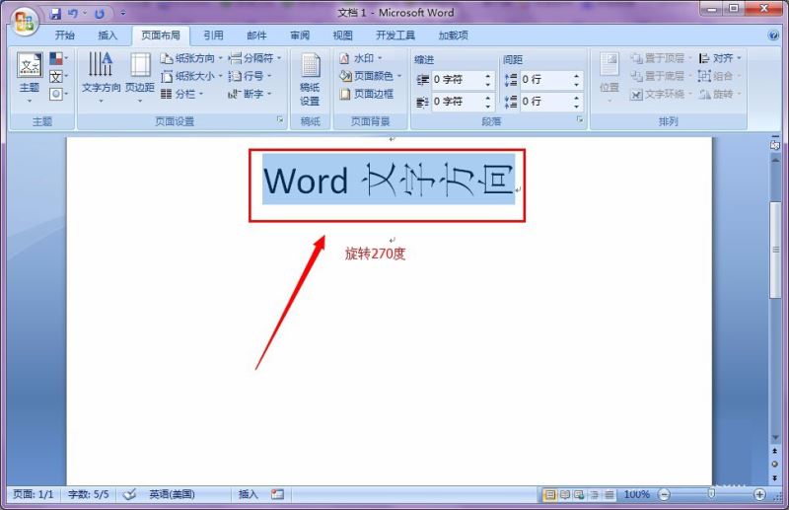The height and width of the screenshot is (510, 789).
Task: Open 水印 watermark dropdown
Action: click(x=361, y=58)
